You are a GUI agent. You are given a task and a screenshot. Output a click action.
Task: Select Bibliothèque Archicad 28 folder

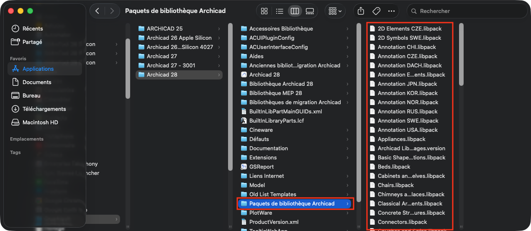coord(295,84)
